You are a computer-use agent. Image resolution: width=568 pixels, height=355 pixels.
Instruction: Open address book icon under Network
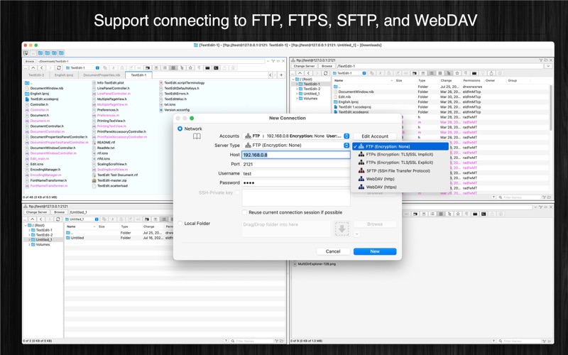[x=197, y=136]
